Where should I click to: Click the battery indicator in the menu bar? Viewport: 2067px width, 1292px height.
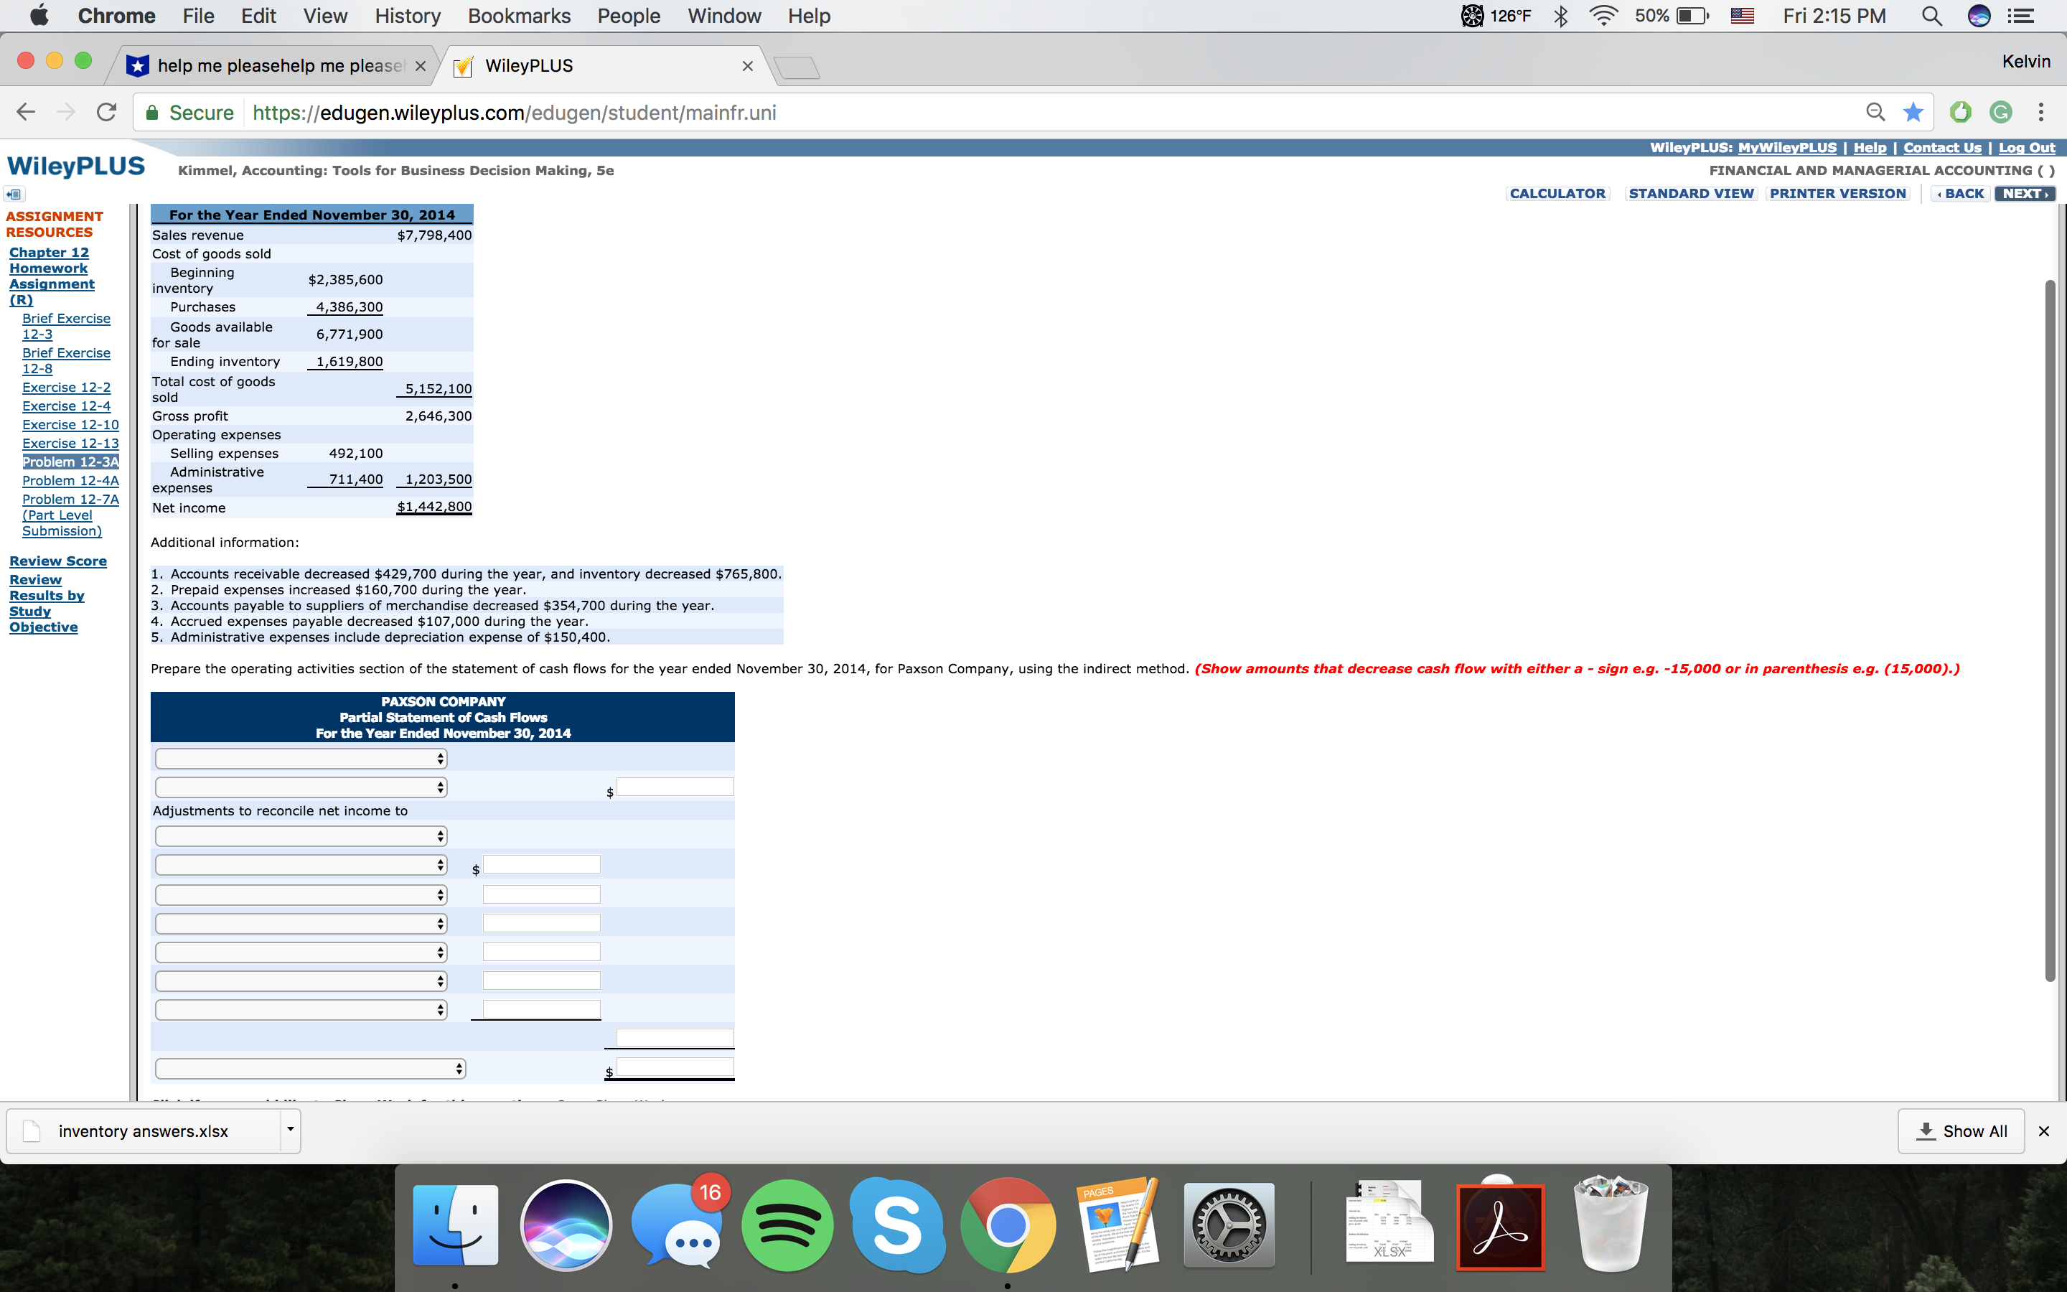pos(1674,15)
